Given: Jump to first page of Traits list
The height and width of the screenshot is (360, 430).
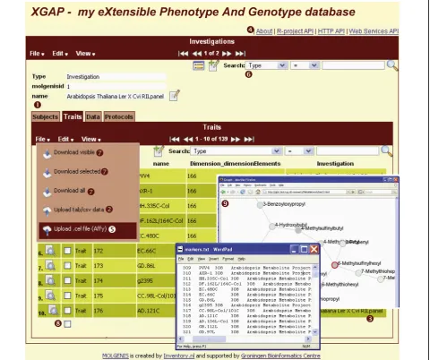Looking at the screenshot, I should [x=175, y=139].
